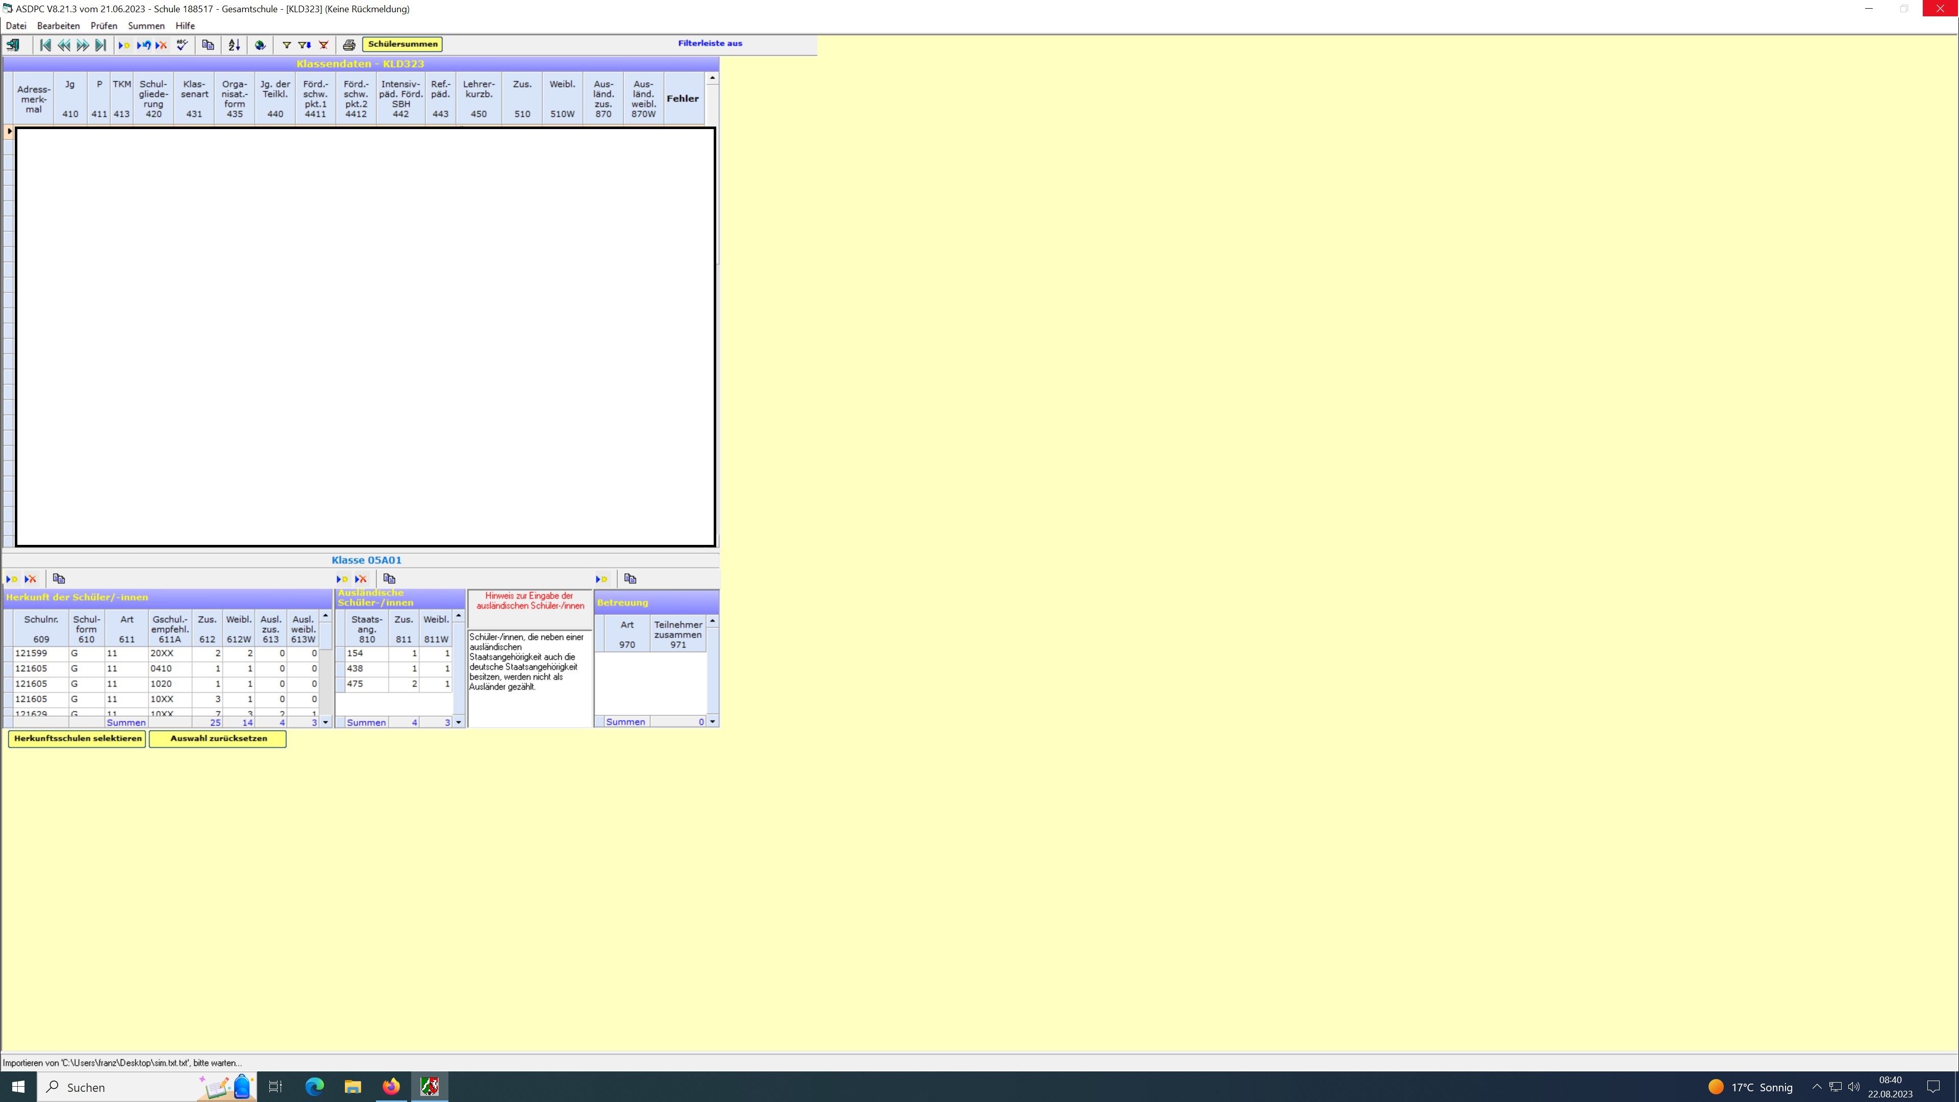The image size is (1959, 1102).
Task: Click the Lehrerkurzb. 450 column header
Action: click(479, 99)
